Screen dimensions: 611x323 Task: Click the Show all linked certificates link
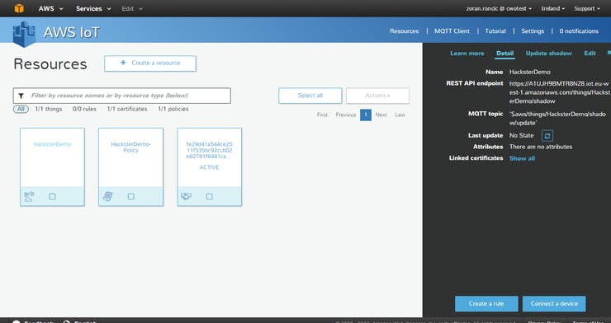pyautogui.click(x=522, y=158)
